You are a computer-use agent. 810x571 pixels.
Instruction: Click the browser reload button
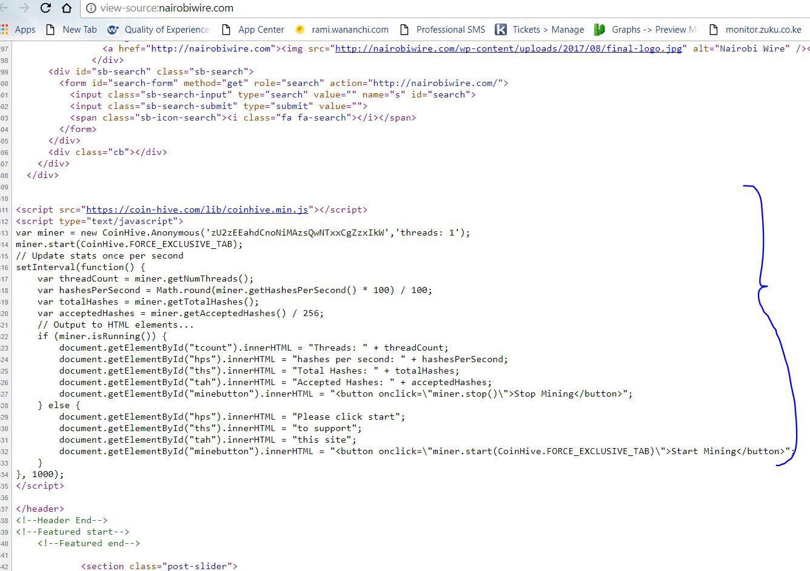pos(45,8)
